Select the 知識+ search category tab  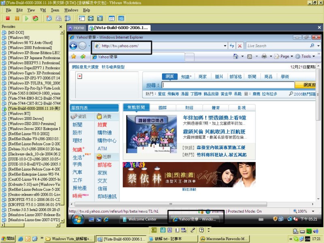186,77
